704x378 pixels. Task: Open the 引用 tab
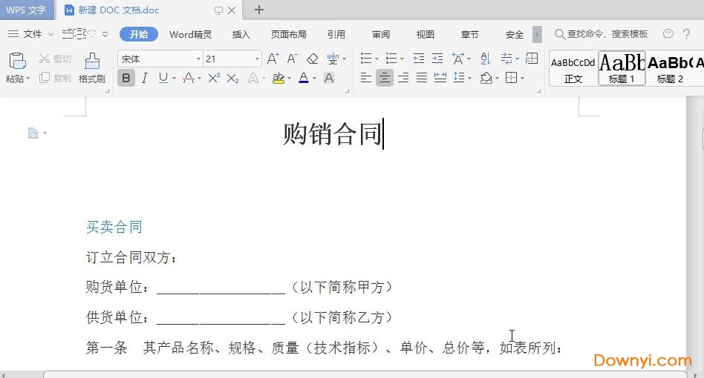pyautogui.click(x=336, y=35)
